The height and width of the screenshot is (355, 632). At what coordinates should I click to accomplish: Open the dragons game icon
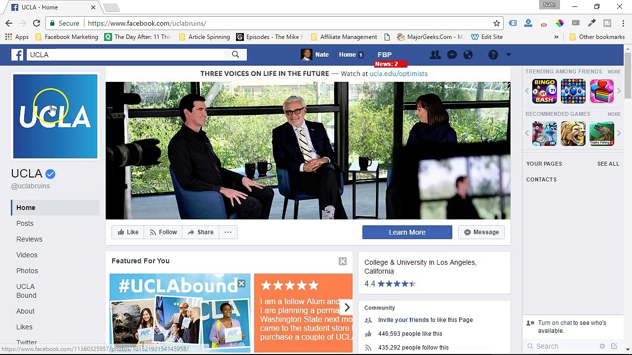coord(544,134)
